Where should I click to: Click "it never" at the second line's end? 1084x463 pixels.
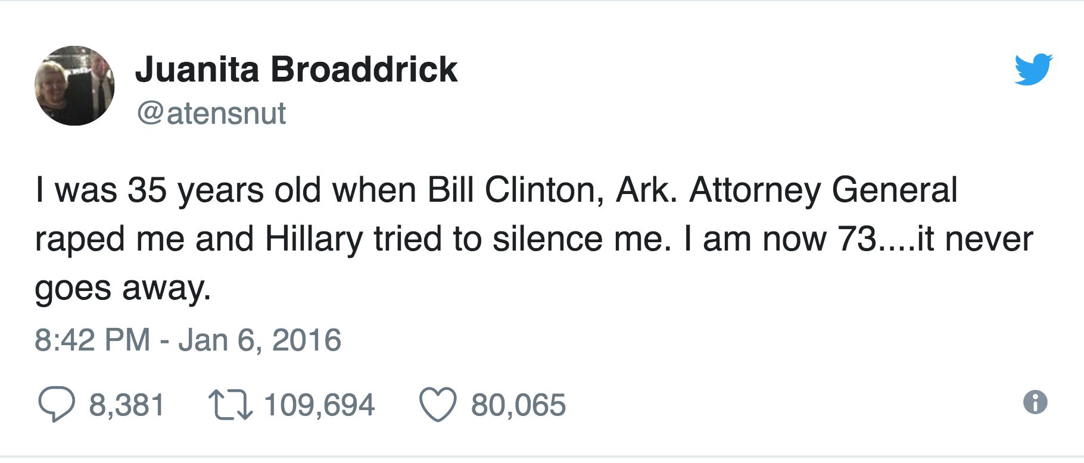[974, 239]
